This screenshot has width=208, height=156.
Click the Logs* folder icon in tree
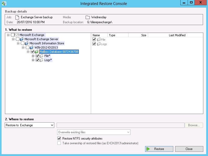pyautogui.click(x=41, y=60)
